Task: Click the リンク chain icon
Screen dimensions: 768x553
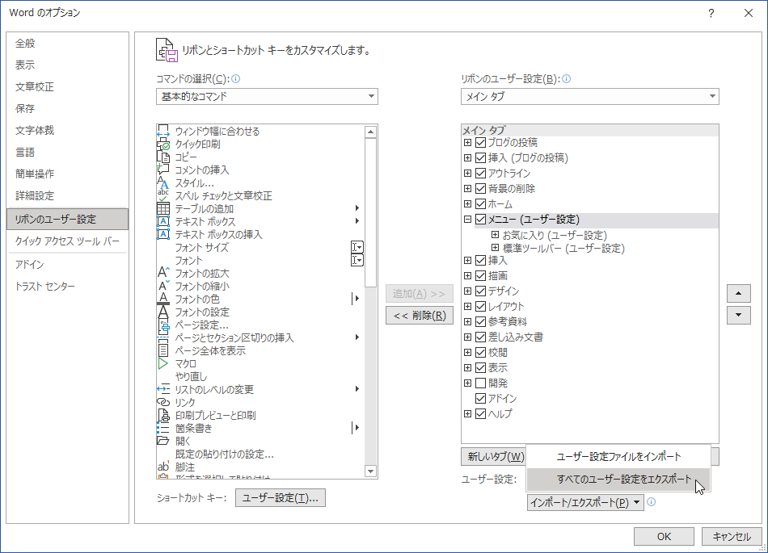Action: click(x=163, y=402)
